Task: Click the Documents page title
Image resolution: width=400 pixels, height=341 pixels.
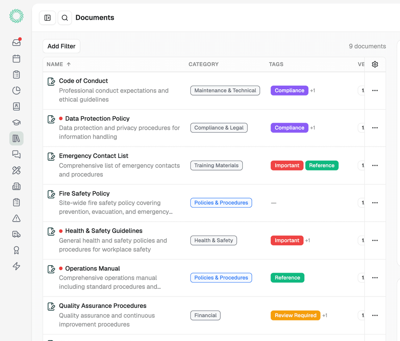Action: pyautogui.click(x=94, y=18)
